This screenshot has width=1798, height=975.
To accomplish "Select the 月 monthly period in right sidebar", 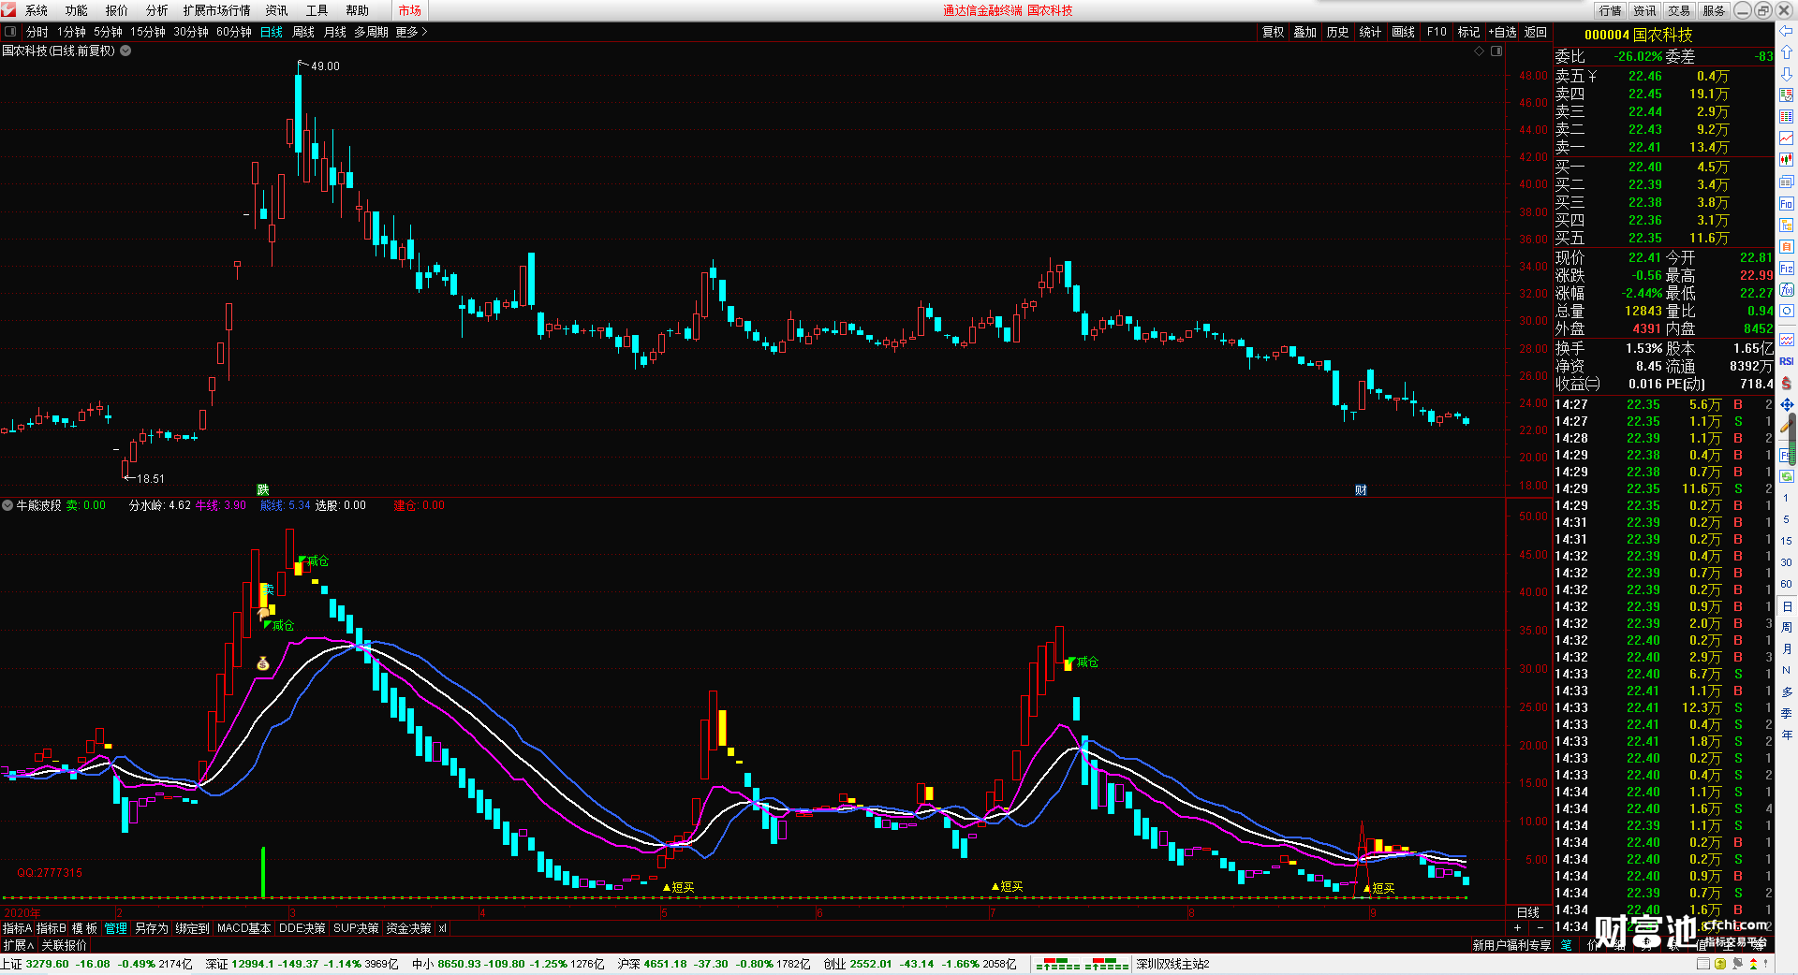I will [x=1786, y=648].
